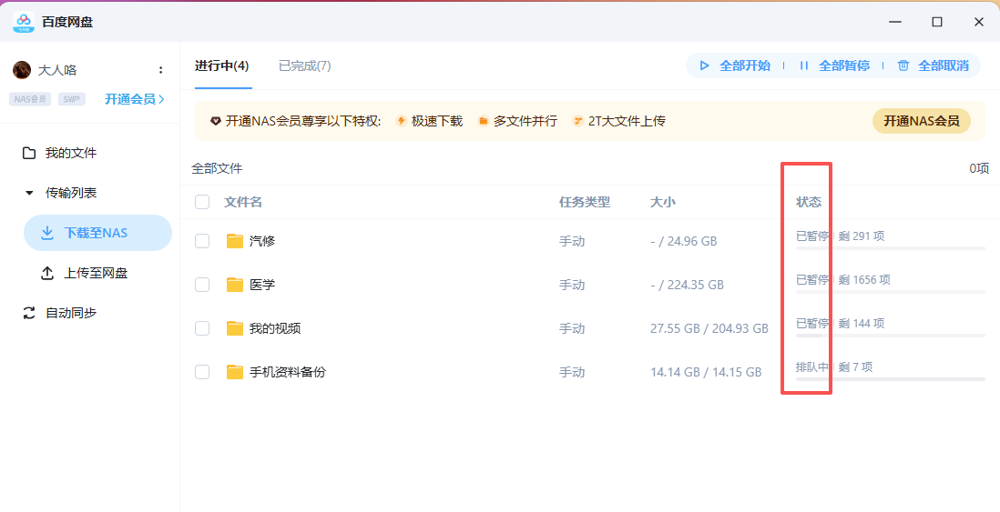The height and width of the screenshot is (512, 1000).
Task: Click the file name 手机资料备份
Action: coord(288,372)
